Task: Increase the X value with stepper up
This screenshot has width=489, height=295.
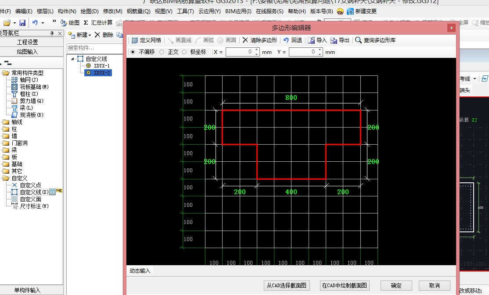Action: (257, 50)
